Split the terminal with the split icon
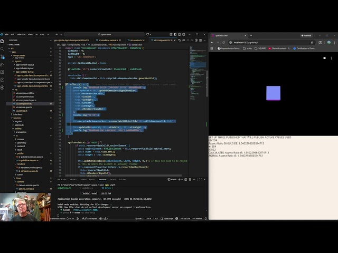 185,179
